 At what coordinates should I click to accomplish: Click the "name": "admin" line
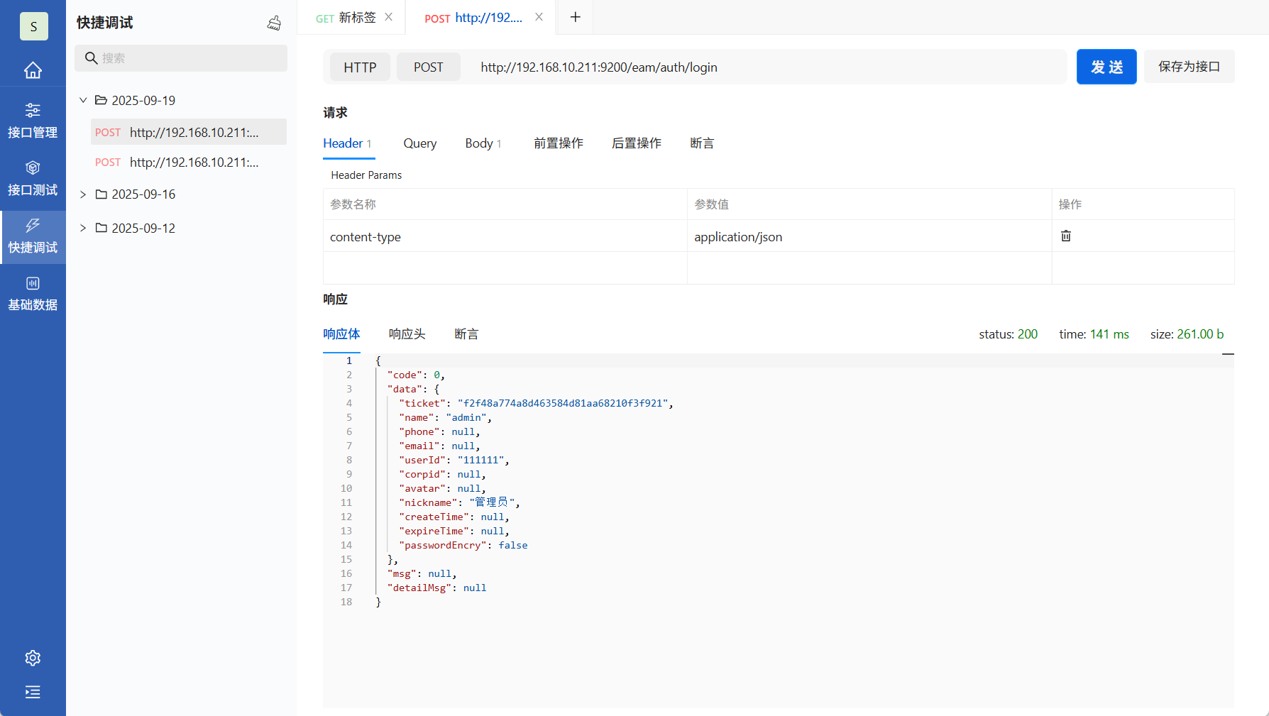(x=445, y=417)
